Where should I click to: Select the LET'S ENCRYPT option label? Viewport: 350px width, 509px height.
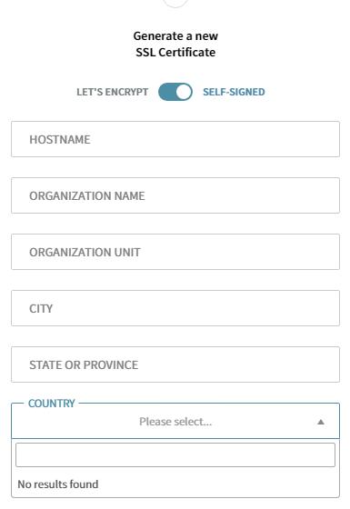click(x=113, y=92)
